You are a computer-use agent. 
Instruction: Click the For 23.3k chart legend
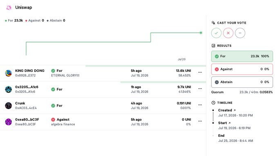(14, 20)
